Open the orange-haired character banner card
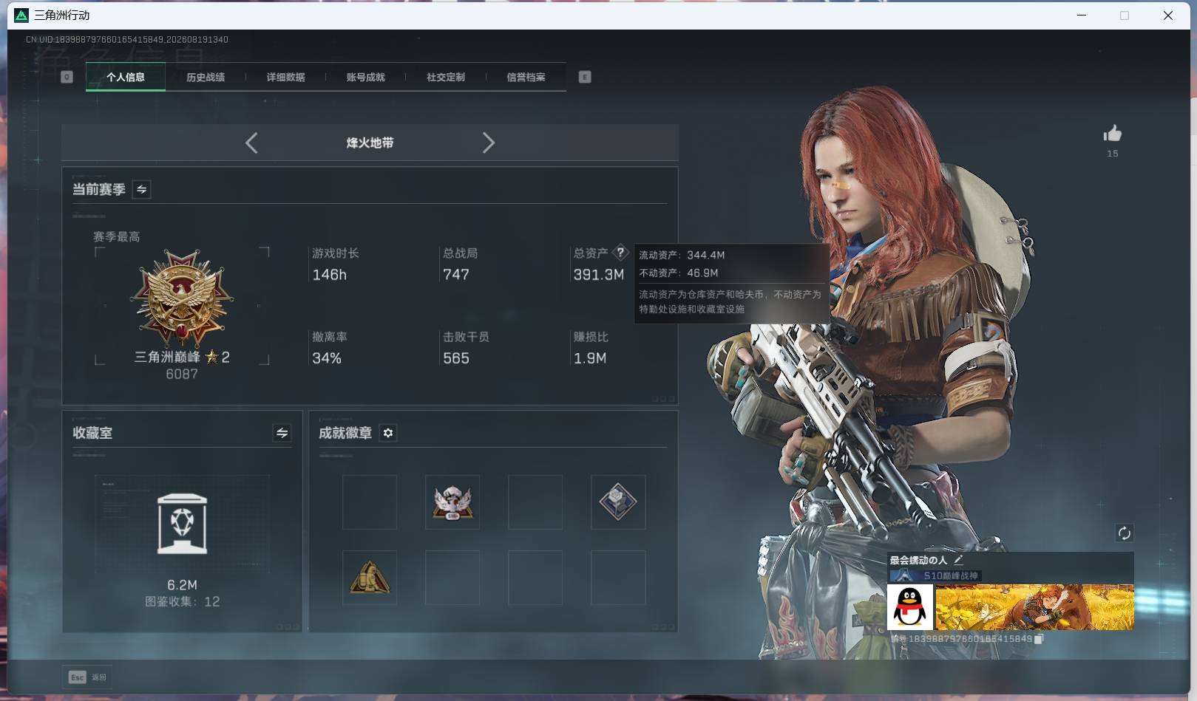This screenshot has height=701, width=1197. [1034, 607]
